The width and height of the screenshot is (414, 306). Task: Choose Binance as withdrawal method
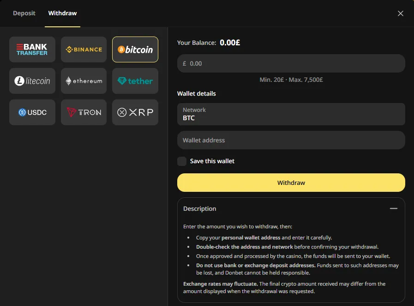(84, 49)
